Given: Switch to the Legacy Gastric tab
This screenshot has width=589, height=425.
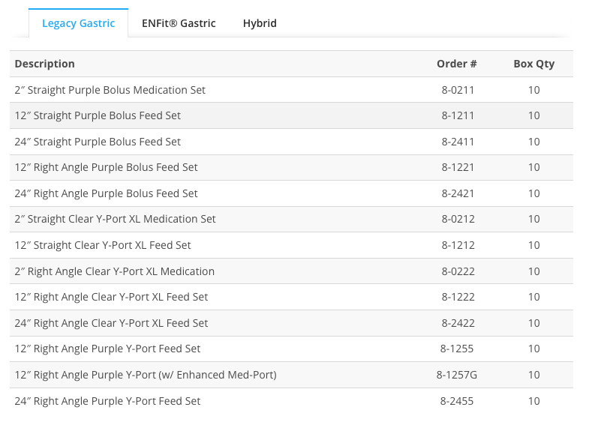Looking at the screenshot, I should [78, 23].
